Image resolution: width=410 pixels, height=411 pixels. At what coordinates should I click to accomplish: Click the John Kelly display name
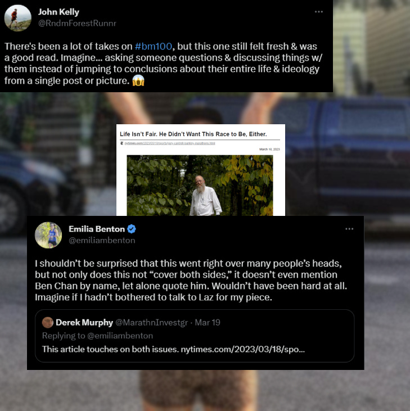[x=58, y=12]
